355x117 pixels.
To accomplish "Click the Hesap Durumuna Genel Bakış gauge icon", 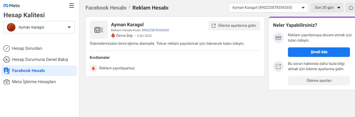I will (7, 60).
